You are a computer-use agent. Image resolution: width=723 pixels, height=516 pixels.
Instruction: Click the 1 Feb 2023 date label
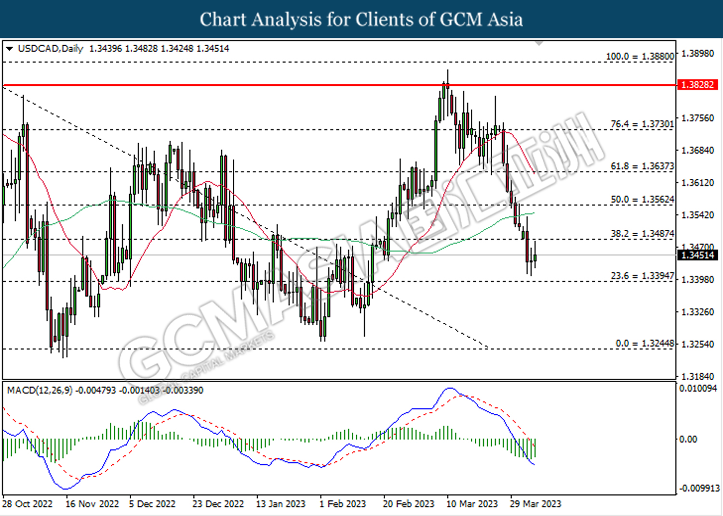pyautogui.click(x=343, y=504)
